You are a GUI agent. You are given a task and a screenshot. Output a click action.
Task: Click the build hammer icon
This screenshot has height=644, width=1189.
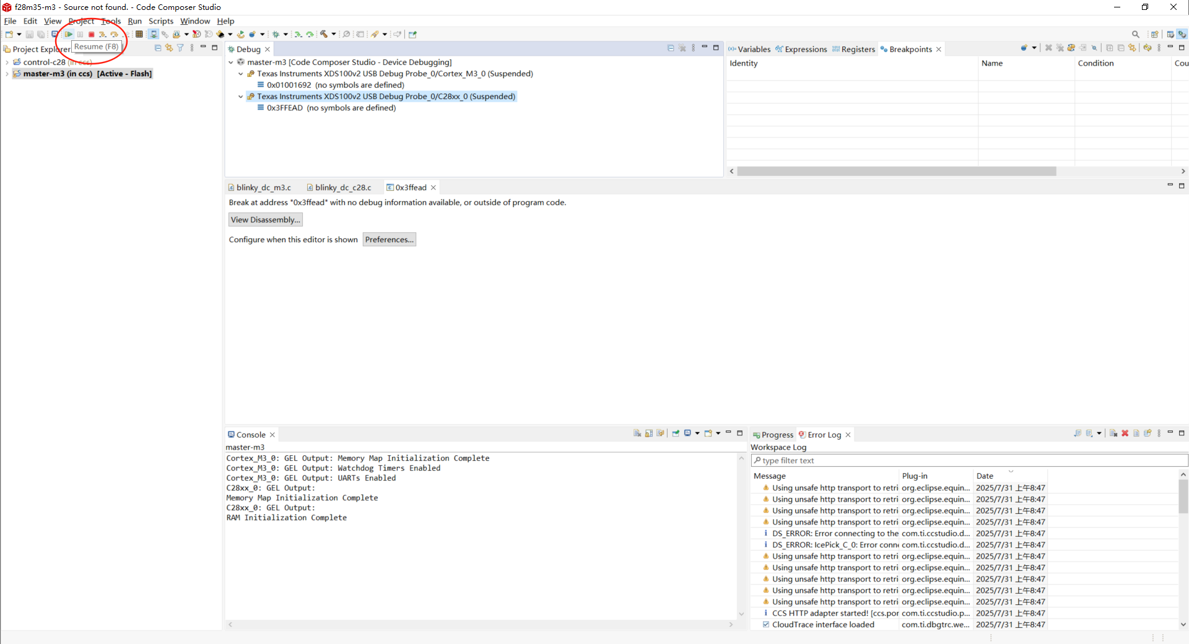[x=324, y=35]
